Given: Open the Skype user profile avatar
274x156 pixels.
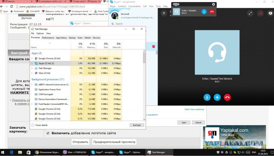Looking at the screenshot, I should (115, 16).
